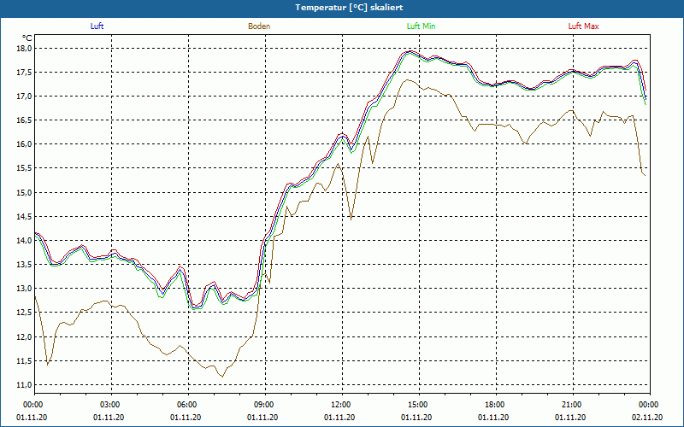This screenshot has width=684, height=427.
Task: Click the 17,0 y-axis value
Action: point(25,97)
